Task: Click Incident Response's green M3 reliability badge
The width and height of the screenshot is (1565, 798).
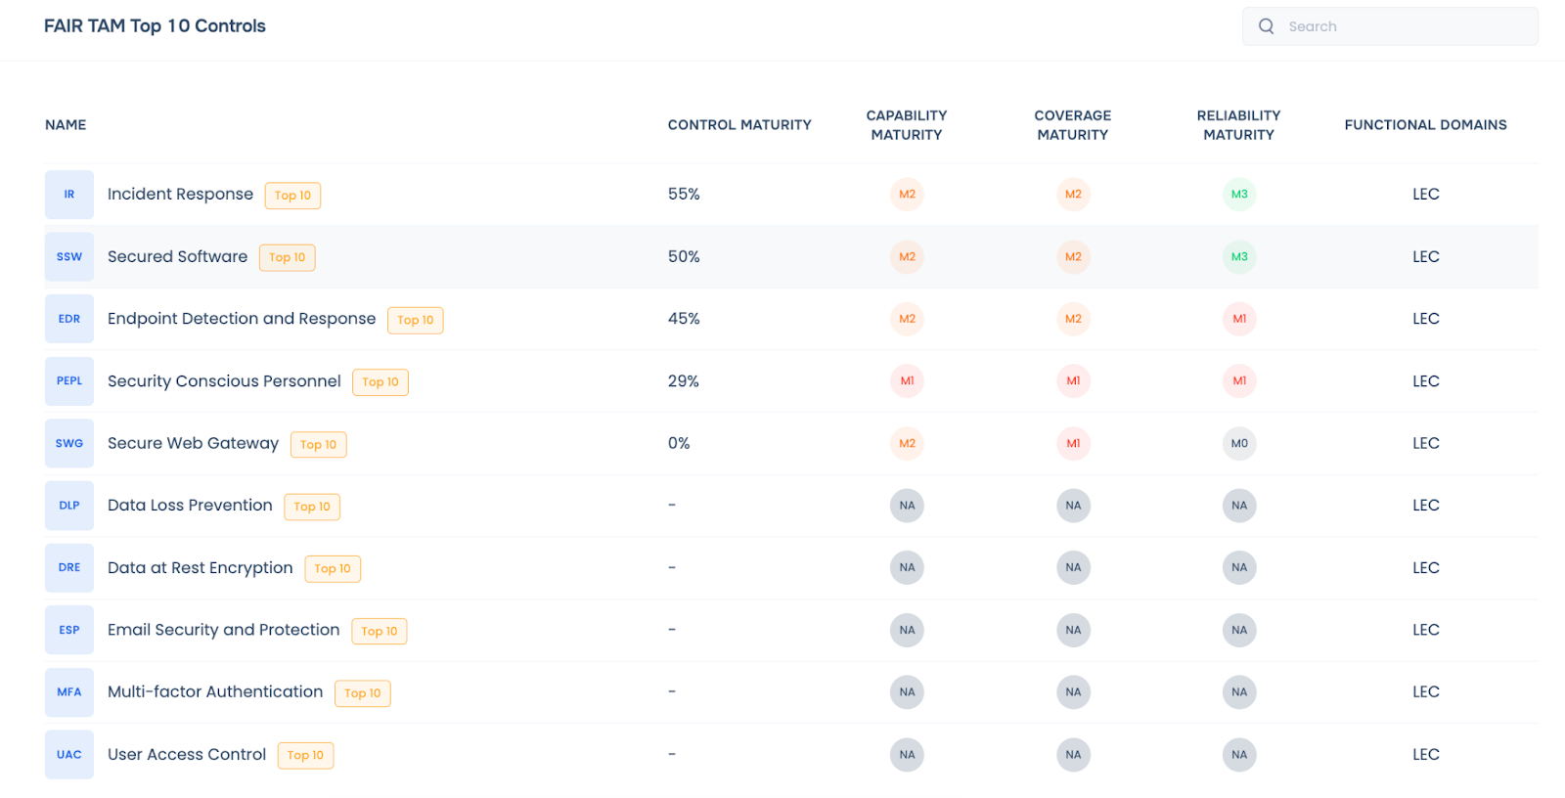Action: pos(1239,195)
